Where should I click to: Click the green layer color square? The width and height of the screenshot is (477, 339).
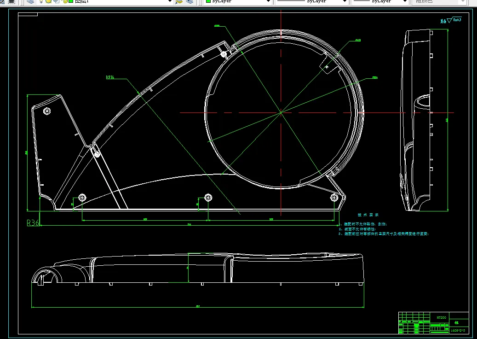tap(71, 1)
